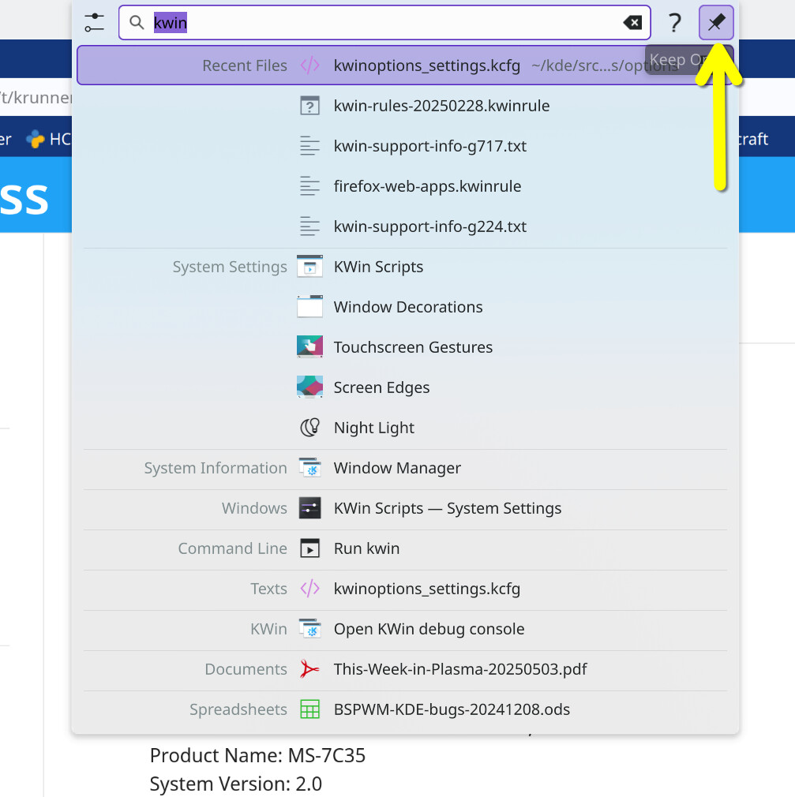This screenshot has width=795, height=797.
Task: Open kwin-support-info-g224.txt
Action: click(x=405, y=226)
